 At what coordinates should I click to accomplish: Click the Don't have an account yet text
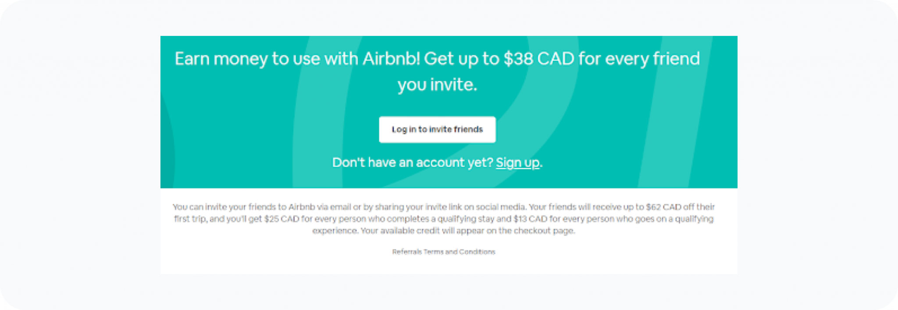[411, 162]
